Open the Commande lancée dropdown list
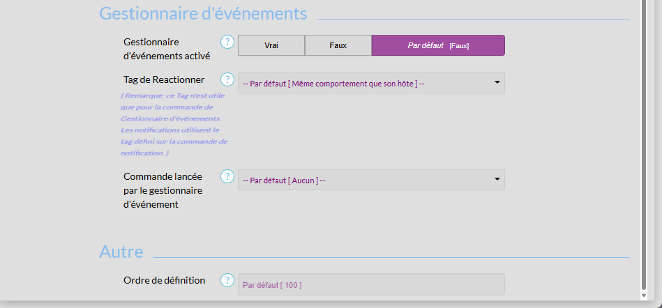 371,180
